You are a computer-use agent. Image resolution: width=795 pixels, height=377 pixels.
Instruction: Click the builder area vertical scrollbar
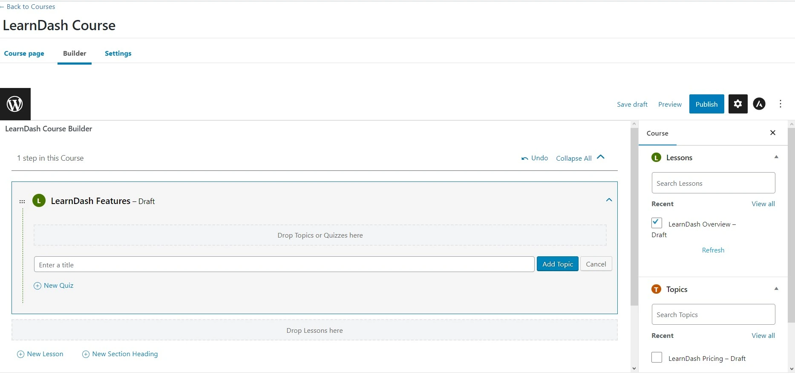point(634,217)
